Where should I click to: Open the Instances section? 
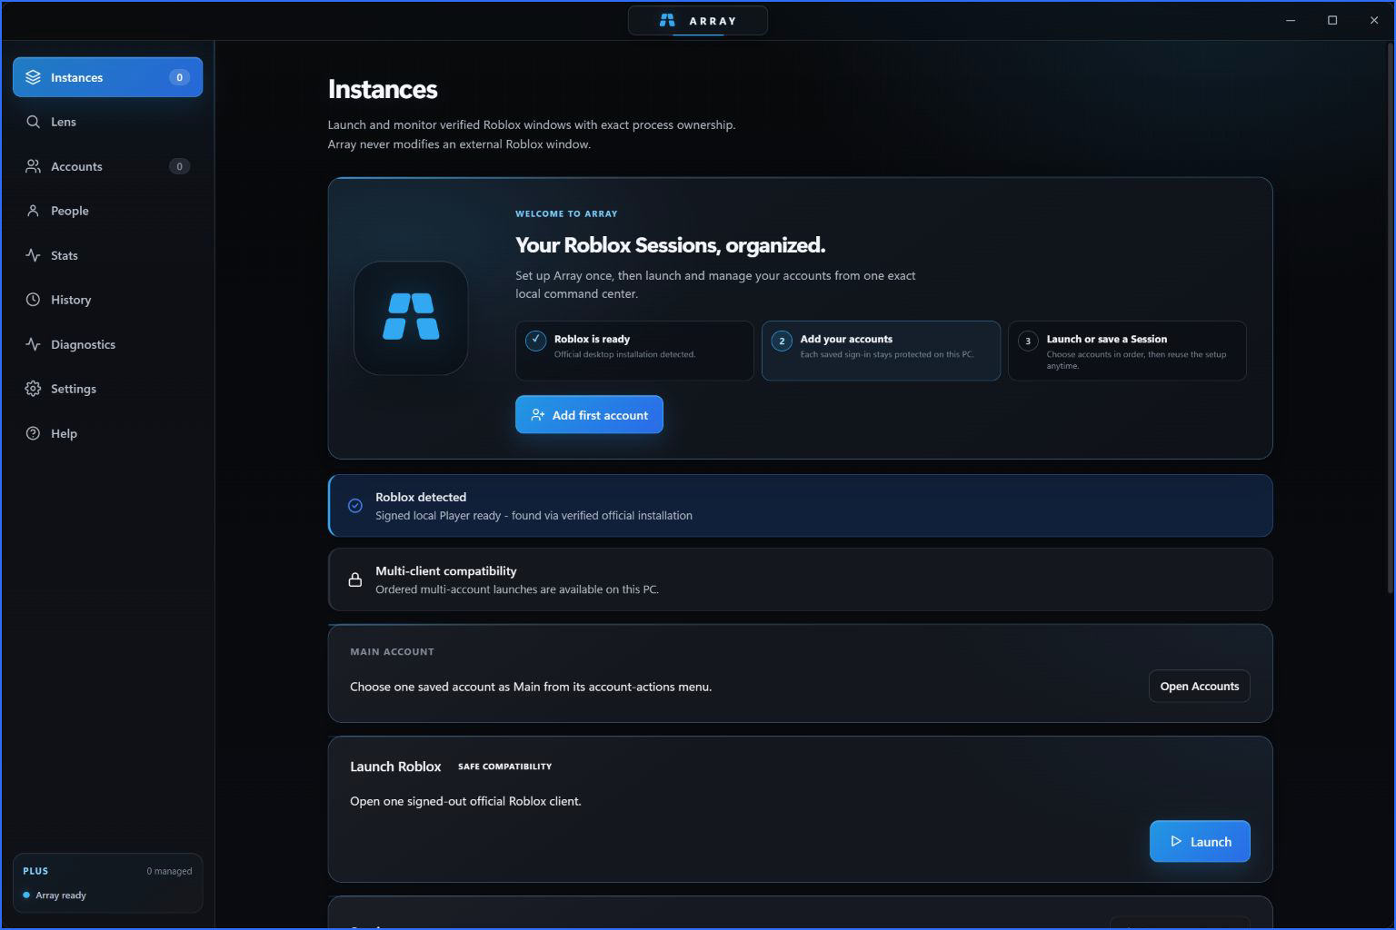[107, 77]
